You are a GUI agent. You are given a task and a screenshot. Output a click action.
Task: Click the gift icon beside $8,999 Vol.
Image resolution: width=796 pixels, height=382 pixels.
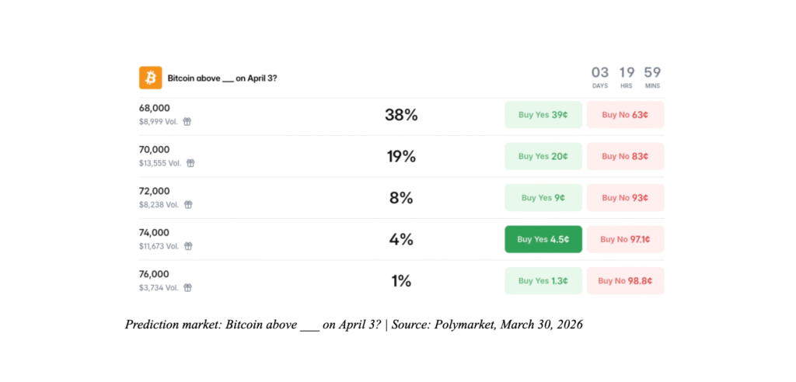[187, 121]
